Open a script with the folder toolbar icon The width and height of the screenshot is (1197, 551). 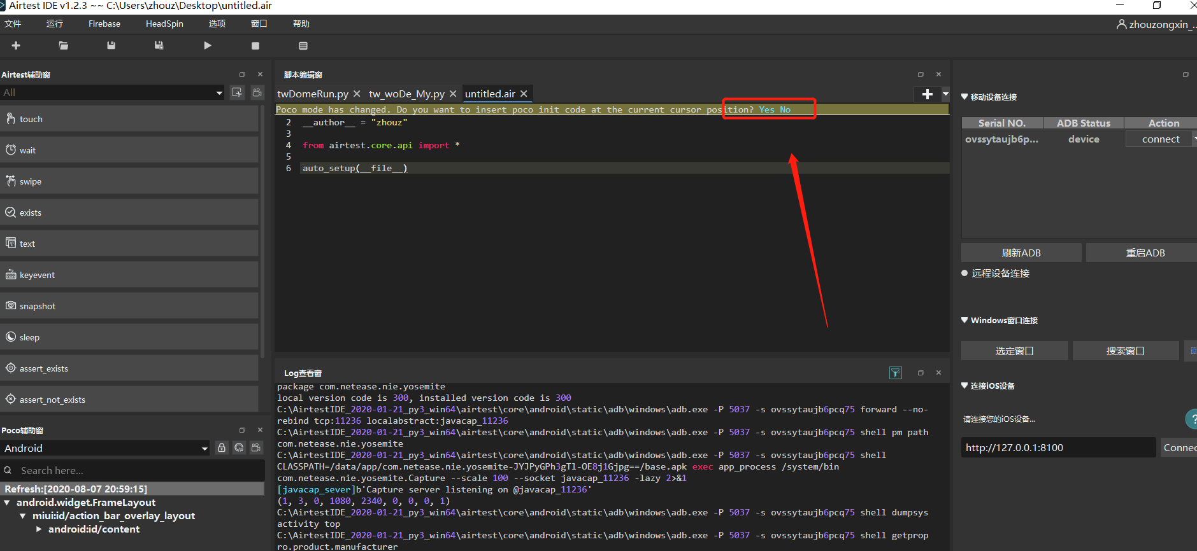(64, 46)
